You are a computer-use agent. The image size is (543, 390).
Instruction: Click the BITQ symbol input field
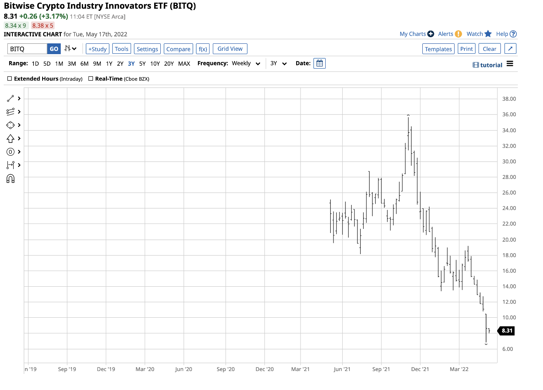(27, 49)
